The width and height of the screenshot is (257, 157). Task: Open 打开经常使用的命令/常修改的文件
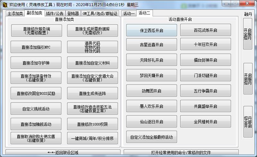pos(181,153)
